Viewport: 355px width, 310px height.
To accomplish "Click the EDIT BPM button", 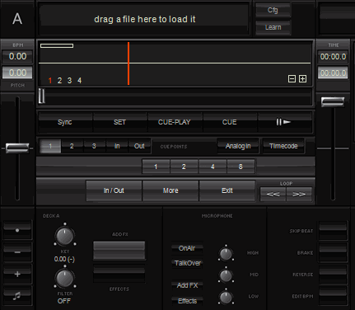I will tap(333, 296).
